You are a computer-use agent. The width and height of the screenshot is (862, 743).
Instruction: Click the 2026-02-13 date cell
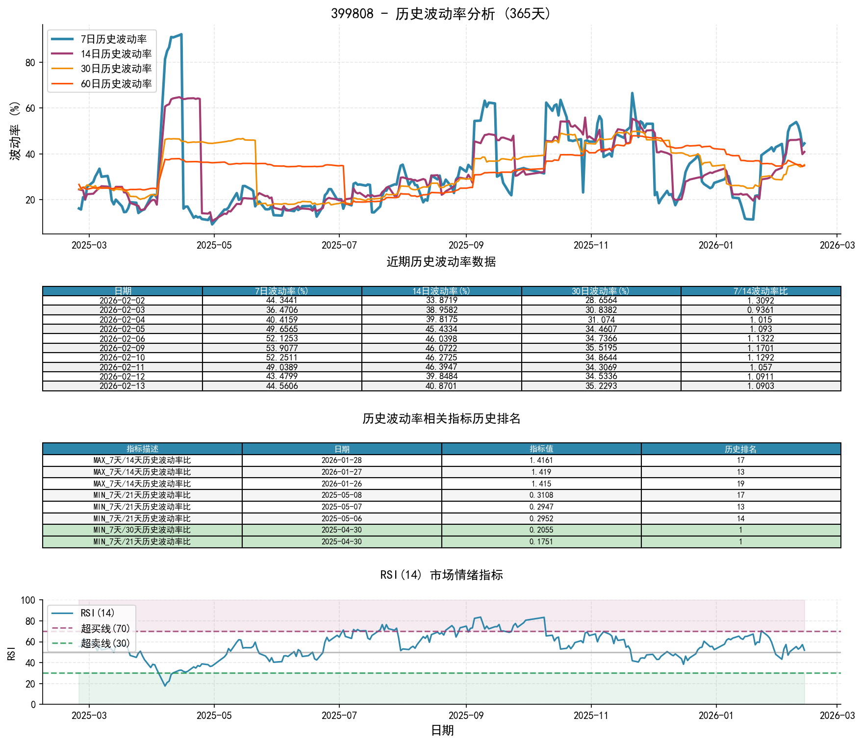click(122, 386)
